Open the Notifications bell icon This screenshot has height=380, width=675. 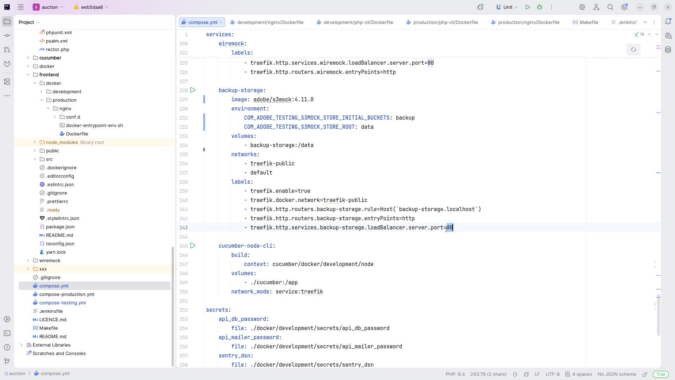[x=668, y=22]
